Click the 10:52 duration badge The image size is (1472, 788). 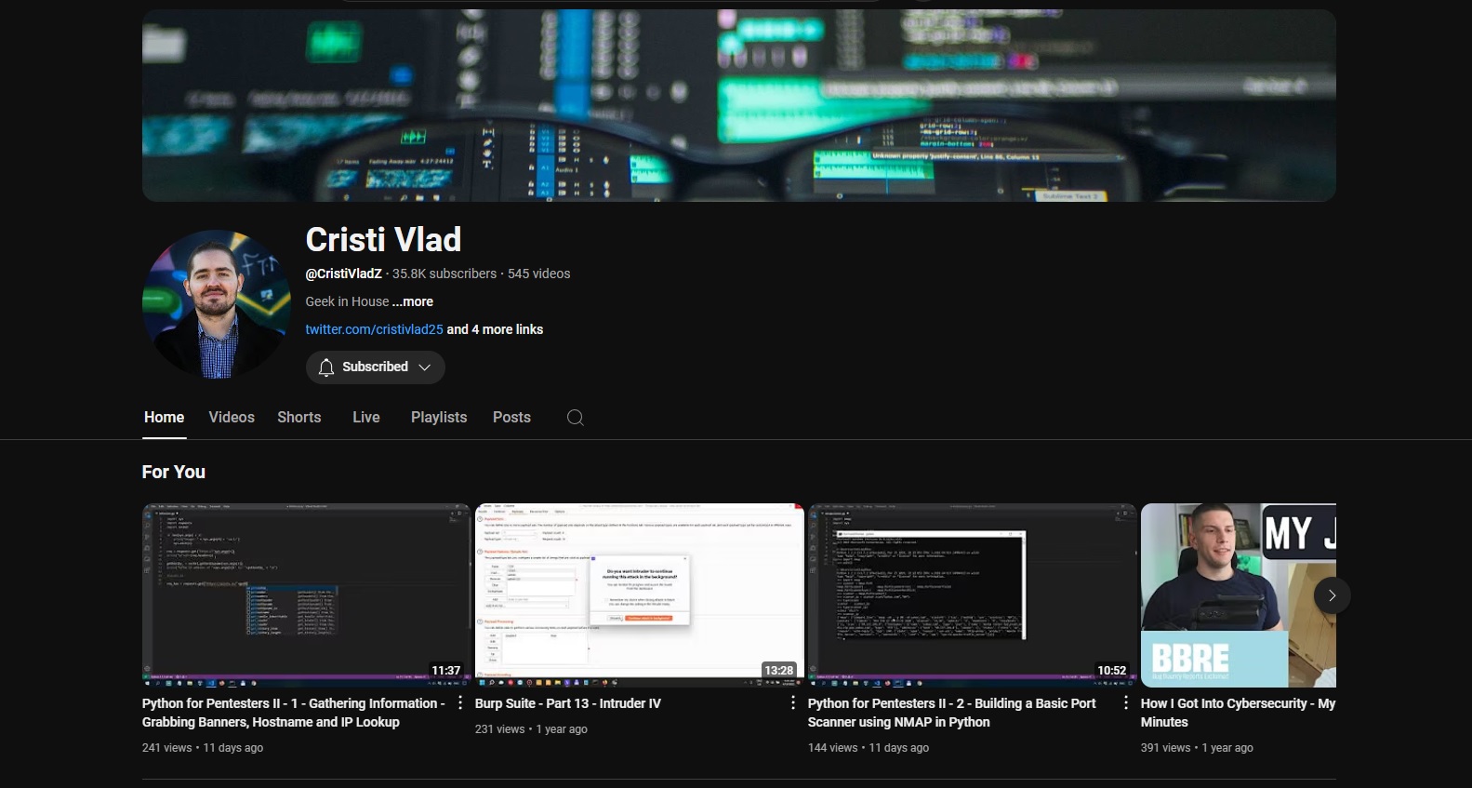point(1112,670)
